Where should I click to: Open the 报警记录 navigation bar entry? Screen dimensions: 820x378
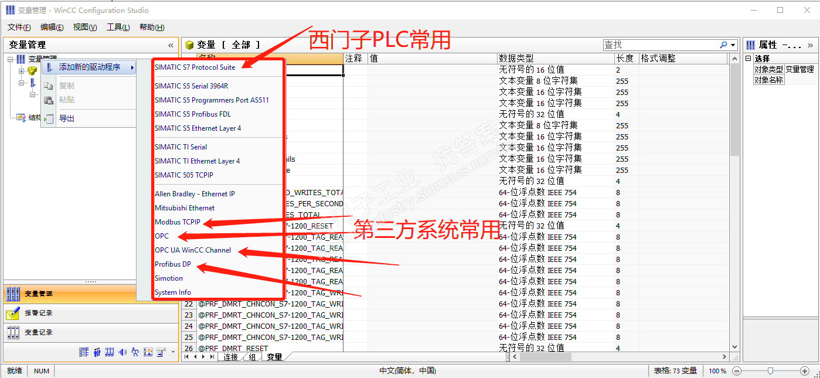pyautogui.click(x=91, y=313)
